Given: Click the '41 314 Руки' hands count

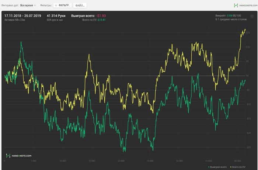Looking at the screenshot, I should 56,16.
